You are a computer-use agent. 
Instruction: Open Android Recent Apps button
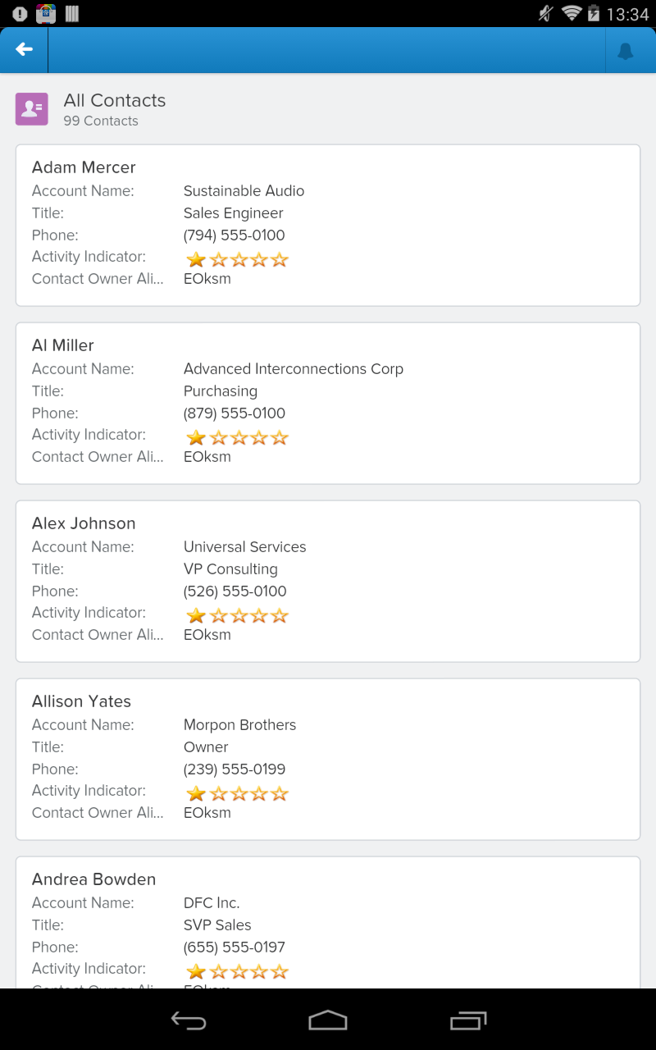[x=468, y=1020]
